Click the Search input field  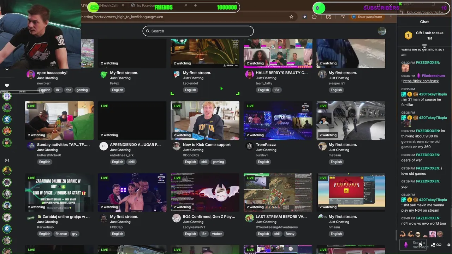click(x=198, y=31)
